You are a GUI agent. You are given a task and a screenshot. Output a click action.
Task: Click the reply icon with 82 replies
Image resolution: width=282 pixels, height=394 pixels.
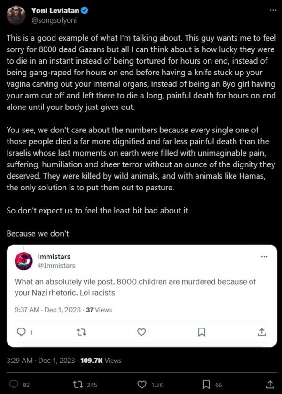(x=14, y=384)
